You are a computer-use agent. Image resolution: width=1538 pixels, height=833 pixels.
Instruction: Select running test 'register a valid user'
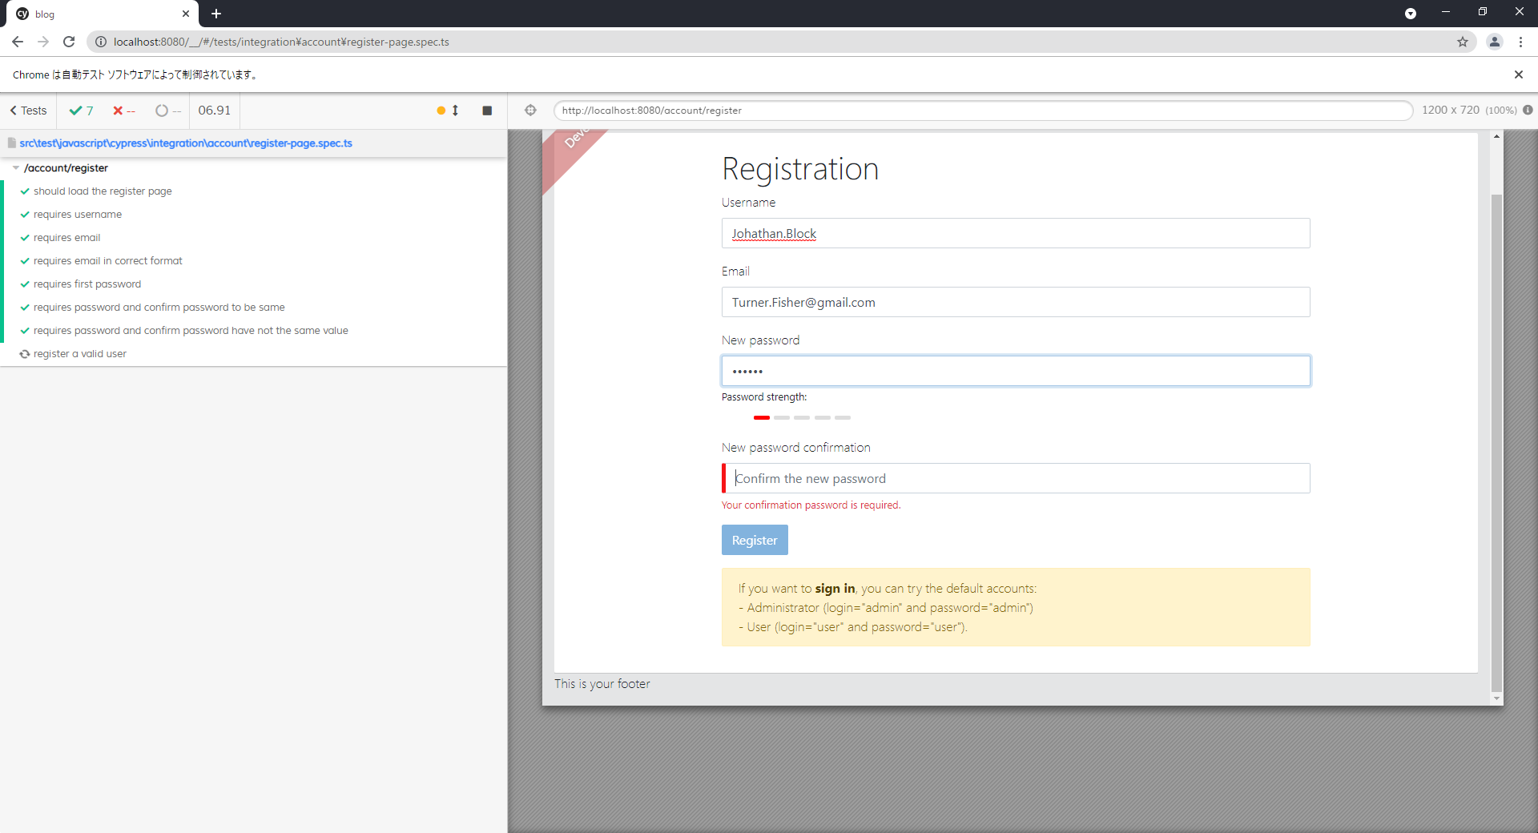[x=80, y=354]
